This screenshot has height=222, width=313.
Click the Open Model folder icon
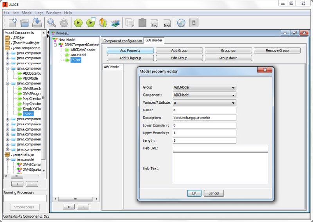pyautogui.click(x=25, y=23)
